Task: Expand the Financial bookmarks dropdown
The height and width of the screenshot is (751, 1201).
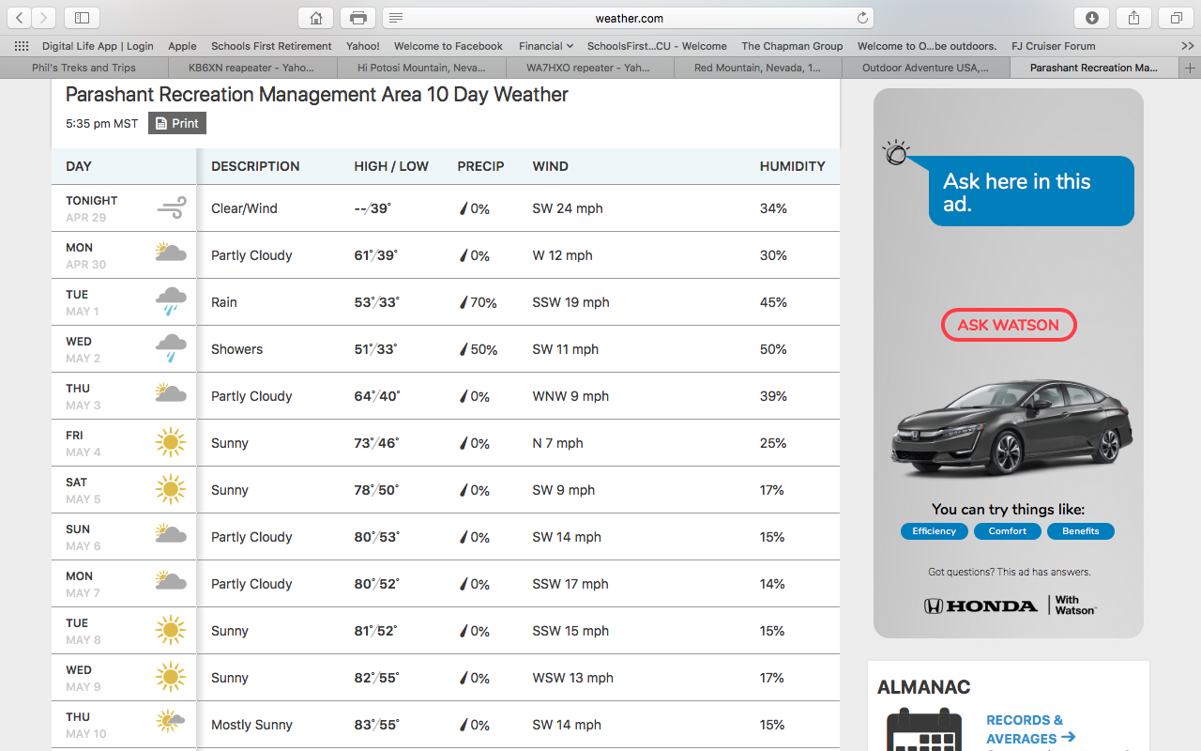Action: pyautogui.click(x=546, y=46)
